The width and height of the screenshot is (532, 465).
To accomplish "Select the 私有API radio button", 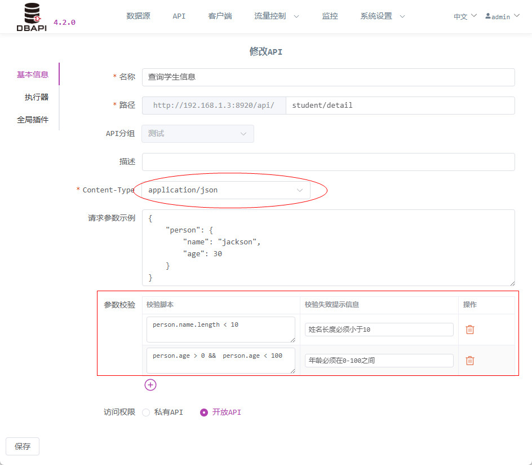I will (x=146, y=413).
